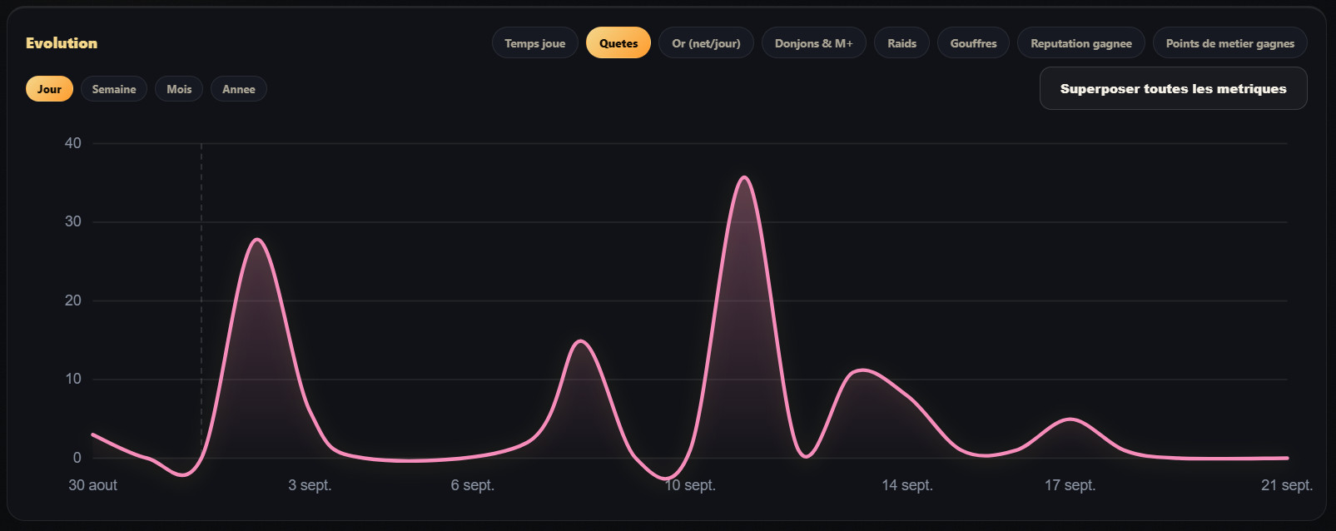Select the Temps joue metric
This screenshot has height=531, width=1336.
coord(534,43)
